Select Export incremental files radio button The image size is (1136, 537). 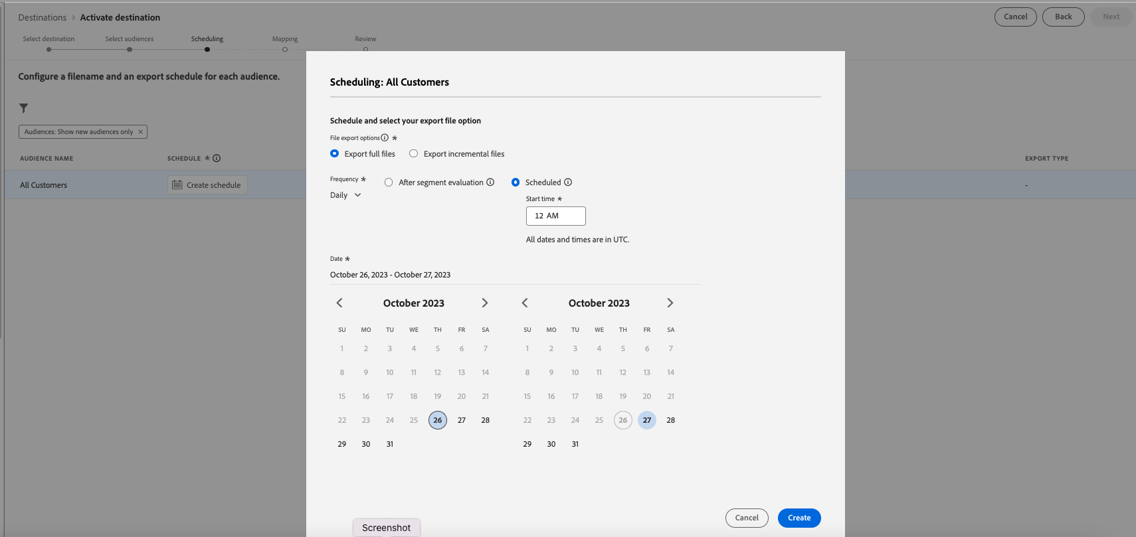tap(413, 153)
